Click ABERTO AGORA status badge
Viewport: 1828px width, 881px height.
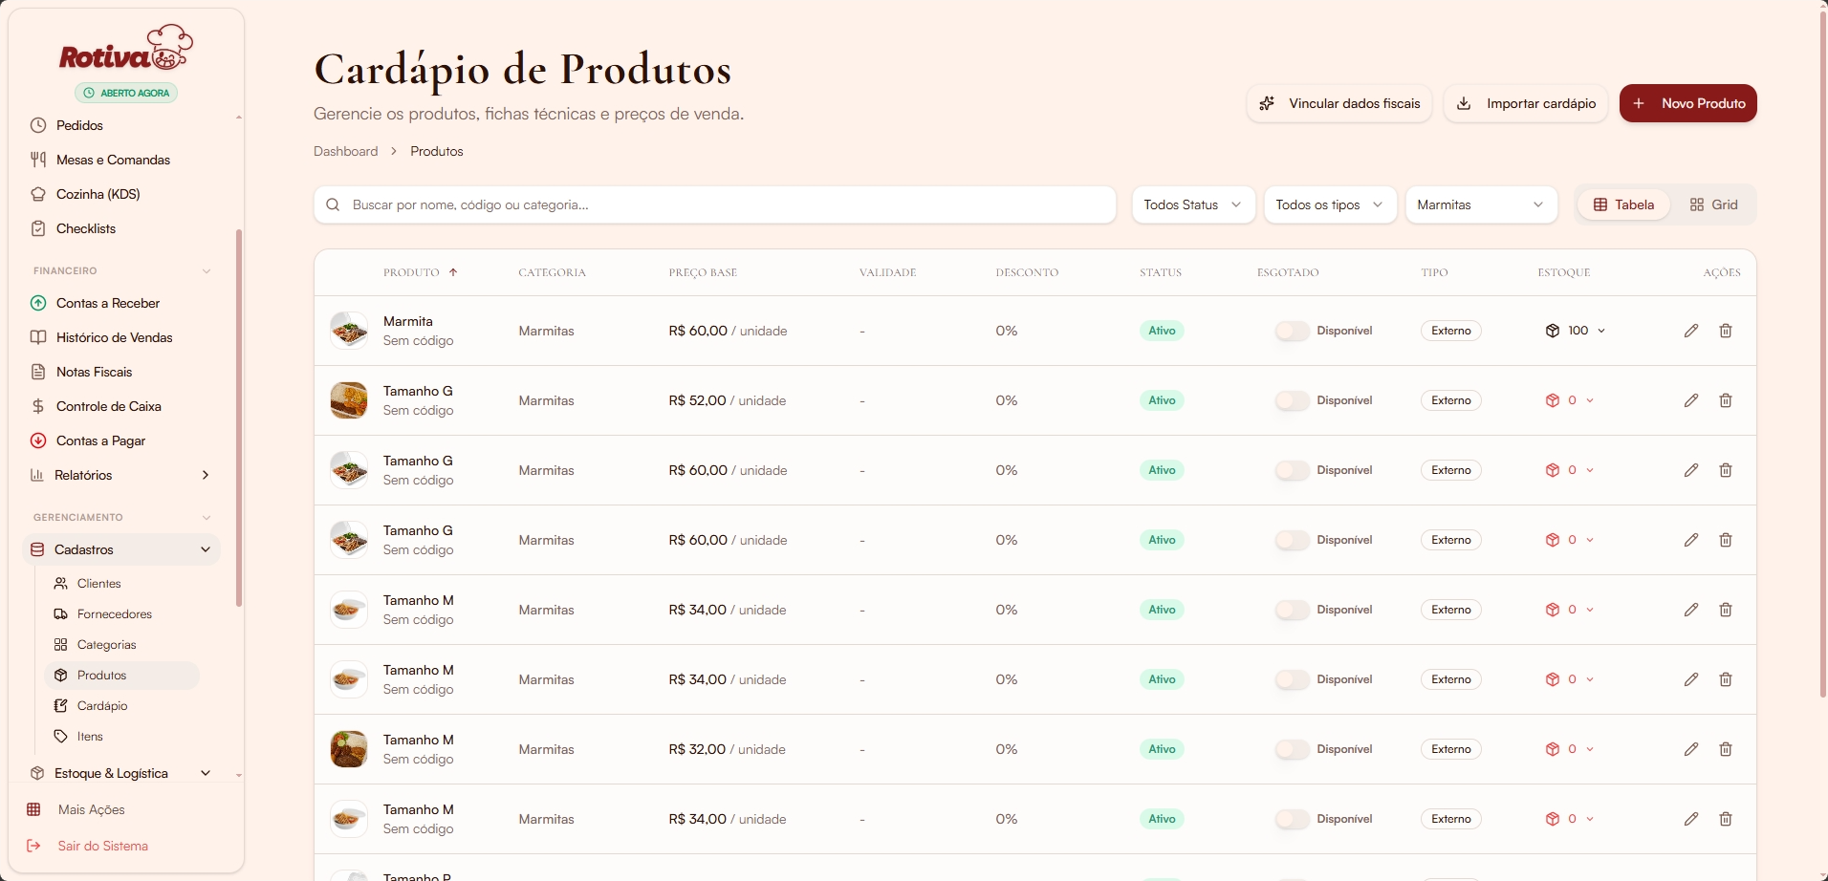click(x=126, y=93)
